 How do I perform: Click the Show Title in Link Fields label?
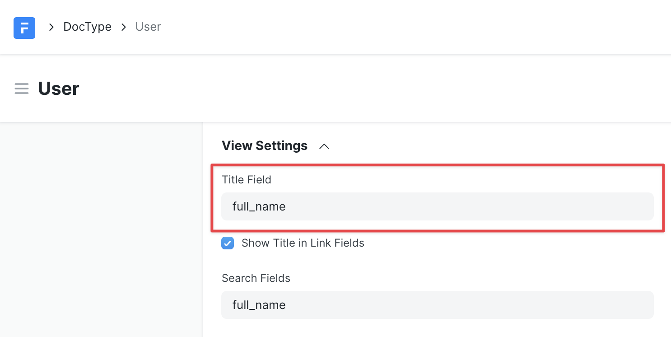pyautogui.click(x=303, y=243)
